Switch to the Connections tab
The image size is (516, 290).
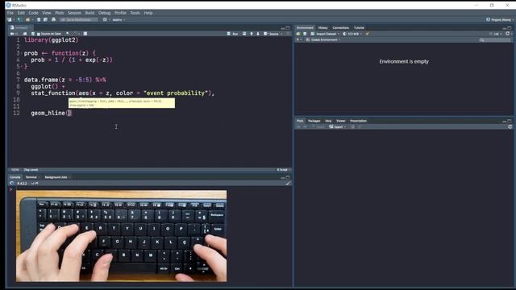(x=340, y=27)
